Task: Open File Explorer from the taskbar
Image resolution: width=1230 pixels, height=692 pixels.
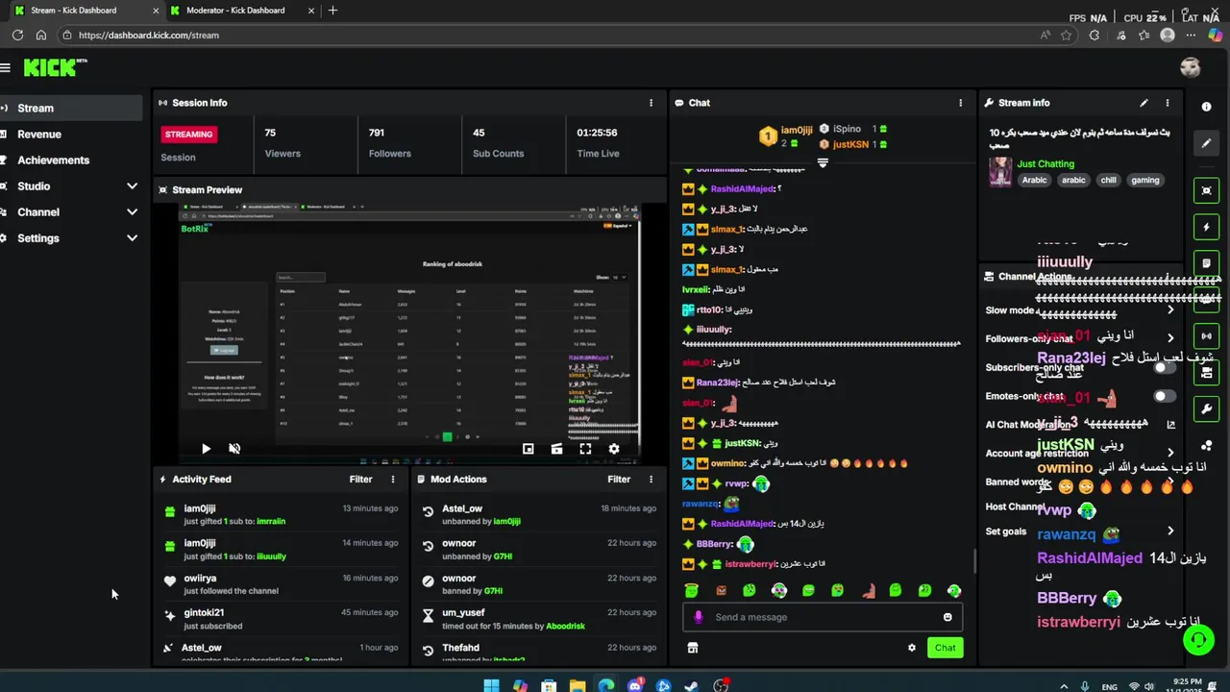Action: click(x=578, y=686)
